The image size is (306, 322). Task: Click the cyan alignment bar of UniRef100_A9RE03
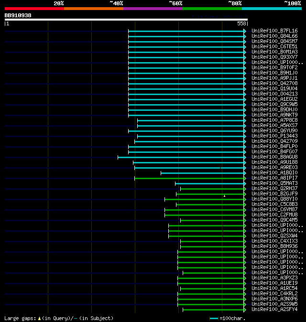click(189, 168)
